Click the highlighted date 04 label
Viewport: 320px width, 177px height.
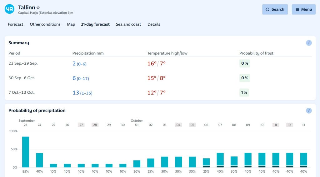(x=178, y=125)
